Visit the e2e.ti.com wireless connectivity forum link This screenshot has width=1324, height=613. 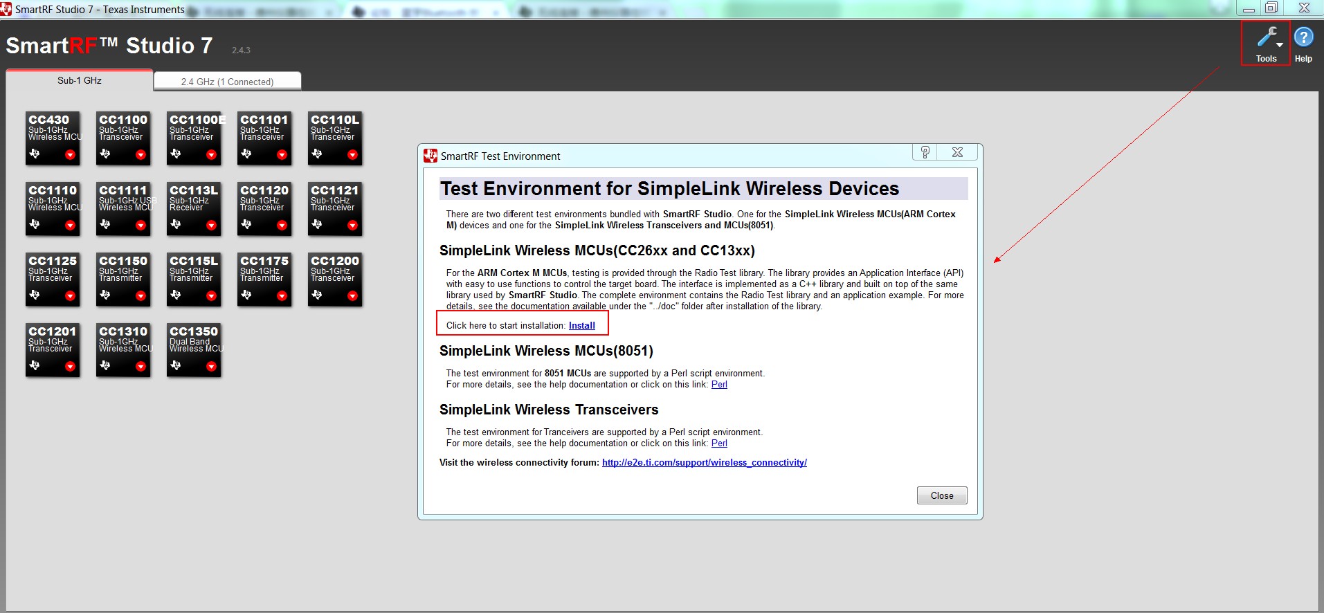[x=705, y=462]
